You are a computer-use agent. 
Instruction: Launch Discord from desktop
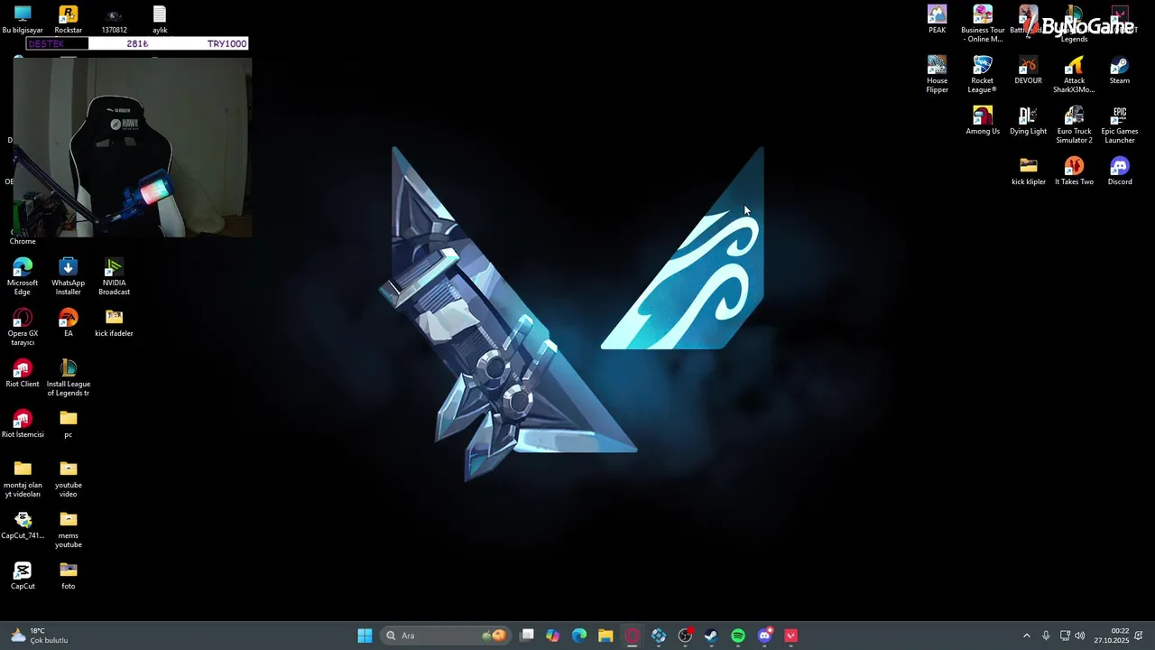(1120, 171)
